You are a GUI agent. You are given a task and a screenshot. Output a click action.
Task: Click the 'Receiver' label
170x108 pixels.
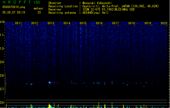(55, 9)
